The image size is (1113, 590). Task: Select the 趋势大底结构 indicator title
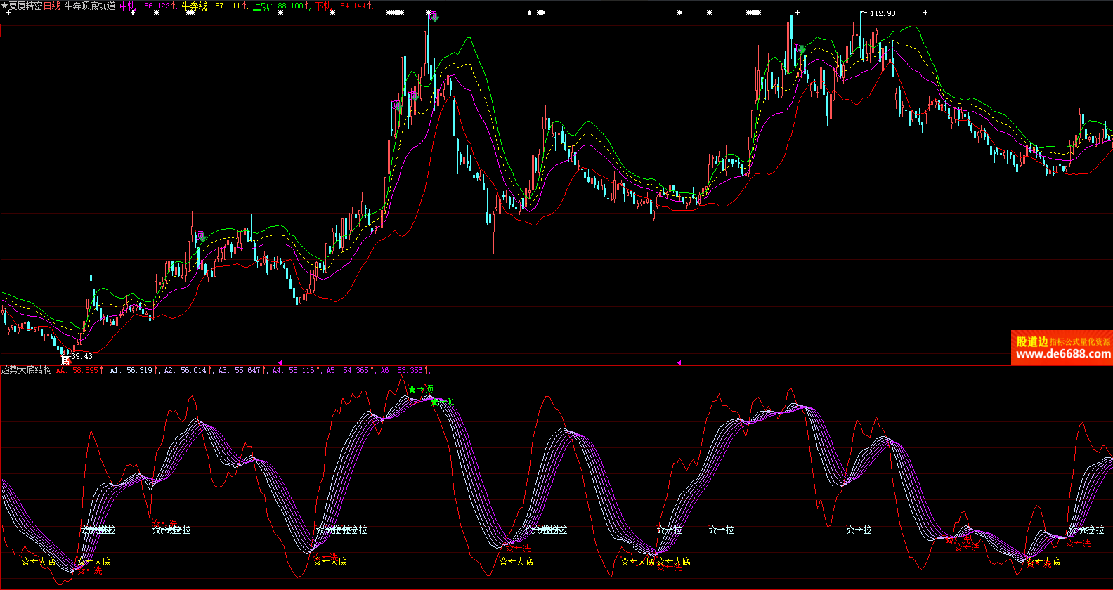pyautogui.click(x=27, y=369)
